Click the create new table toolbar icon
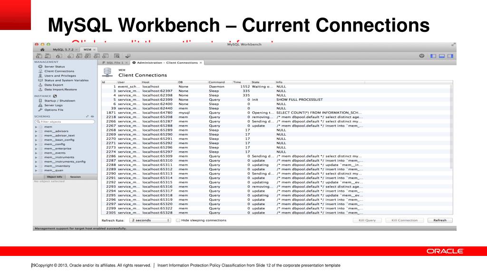Image resolution: width=487 pixels, height=274 pixels. 79,56
